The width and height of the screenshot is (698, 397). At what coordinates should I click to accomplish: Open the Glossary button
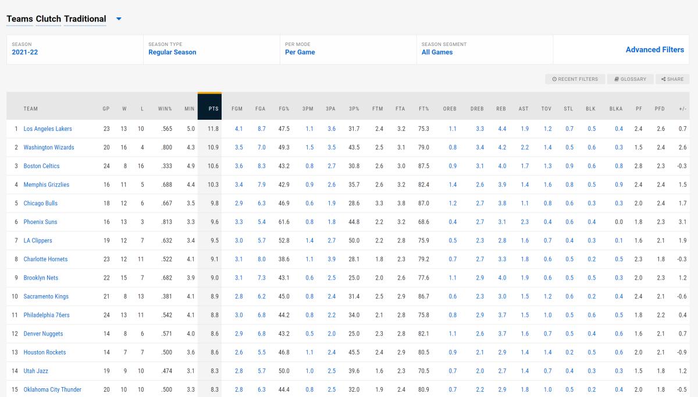pos(631,79)
